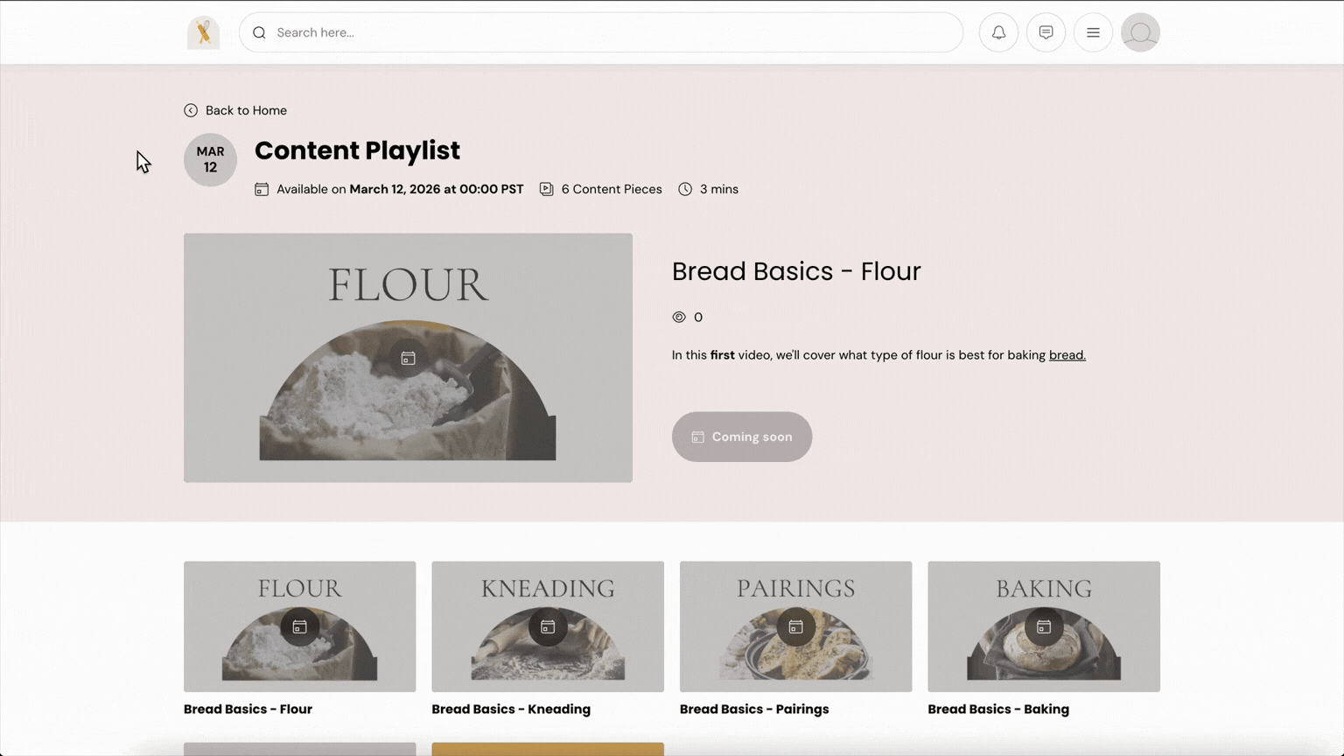The image size is (1344, 756).
Task: Open the hamburger menu
Action: coord(1093,32)
